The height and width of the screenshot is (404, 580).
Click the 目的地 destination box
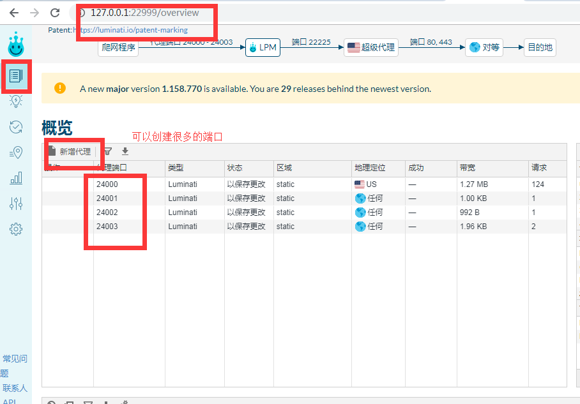(x=540, y=47)
